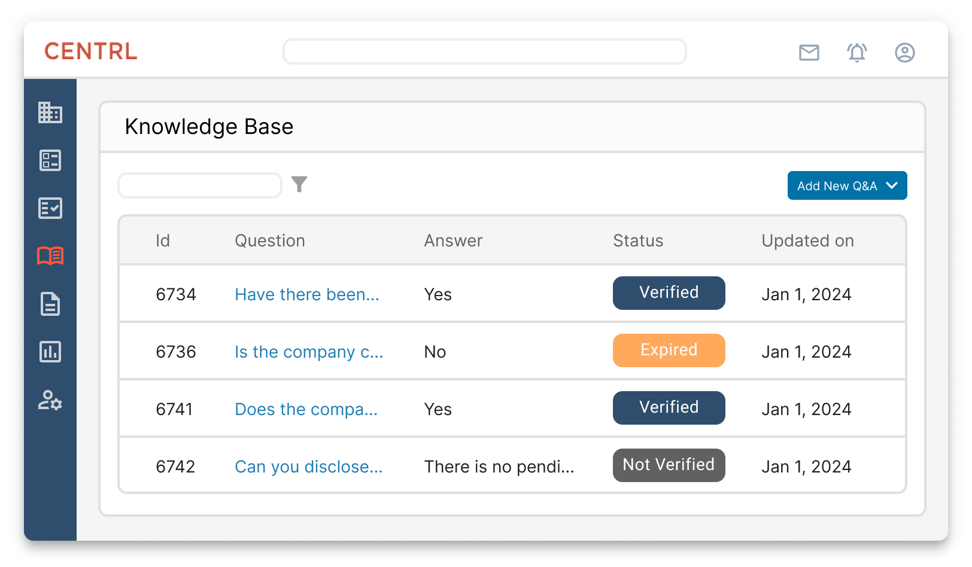Open the Assessments checklist icon

[51, 209]
